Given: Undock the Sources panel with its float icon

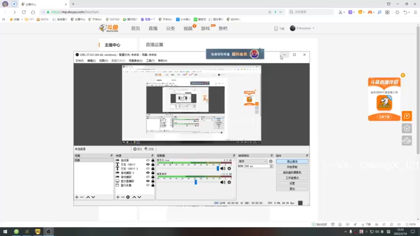Looking at the screenshot, I should click(x=152, y=155).
